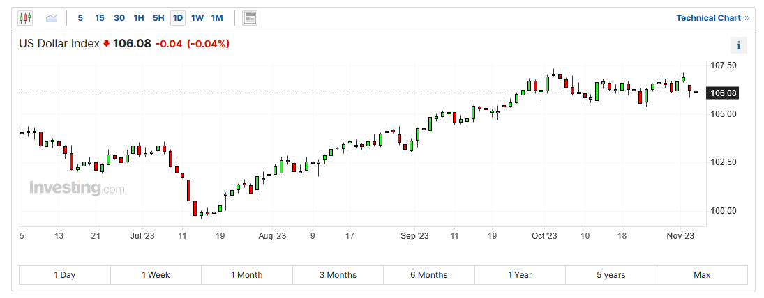Screen dimensions: 764x298
Task: Show the 1 Day range
Action: click(64, 275)
